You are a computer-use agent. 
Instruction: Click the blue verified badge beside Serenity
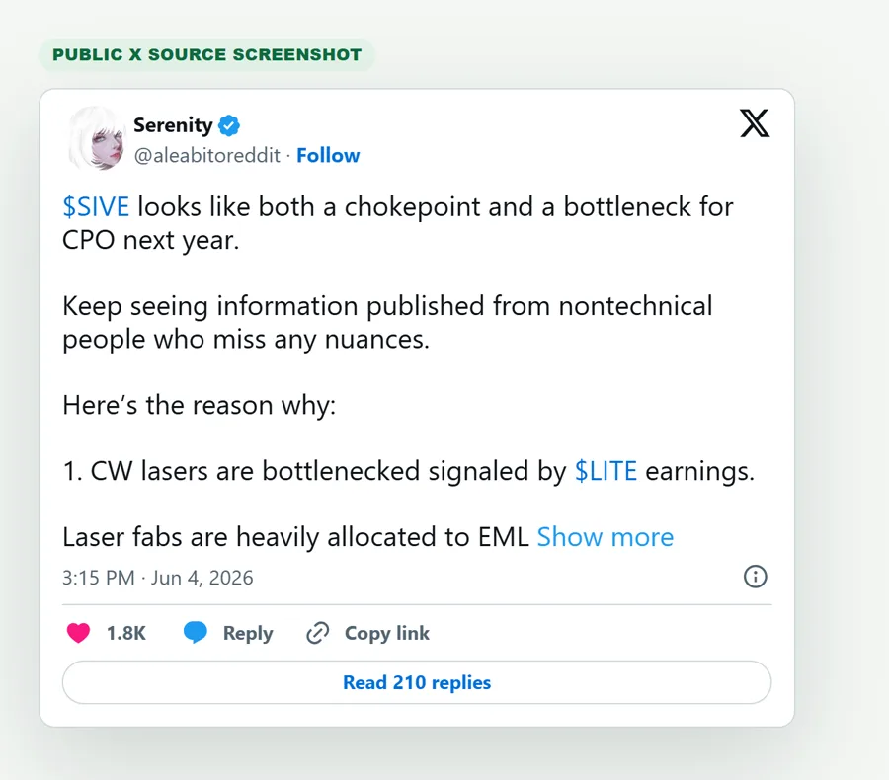point(229,125)
